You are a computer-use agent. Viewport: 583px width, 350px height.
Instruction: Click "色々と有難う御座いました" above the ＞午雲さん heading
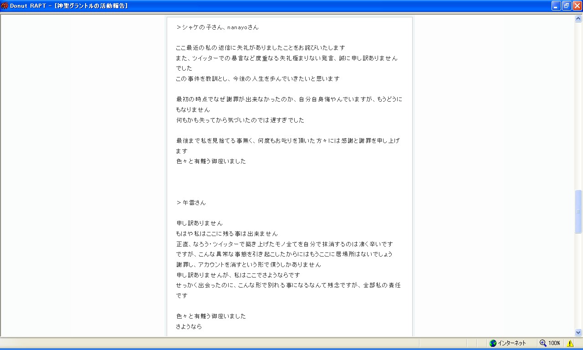[211, 161]
